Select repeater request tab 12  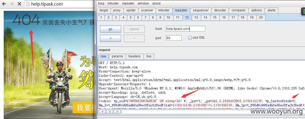(187, 17)
